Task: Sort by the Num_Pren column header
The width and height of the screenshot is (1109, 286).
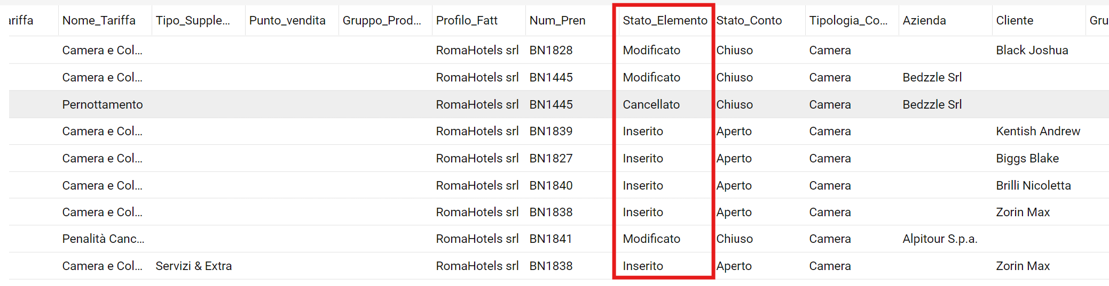Action: tap(557, 21)
